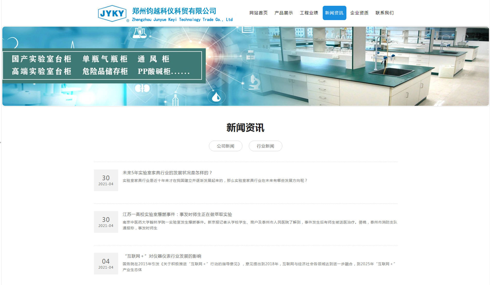Open article 未来5年实验室家具行业的发展状况
This screenshot has height=285, width=490.
pyautogui.click(x=167, y=173)
